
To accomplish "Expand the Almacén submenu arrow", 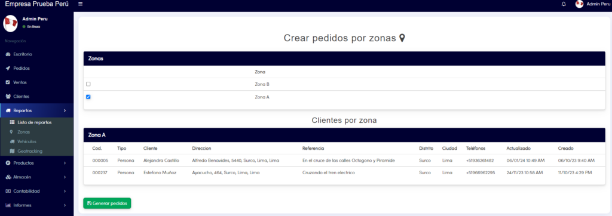I will [65, 177].
